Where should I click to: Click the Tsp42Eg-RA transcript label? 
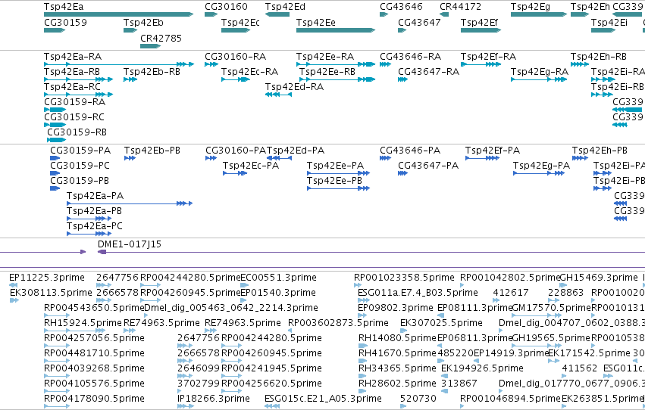point(540,72)
